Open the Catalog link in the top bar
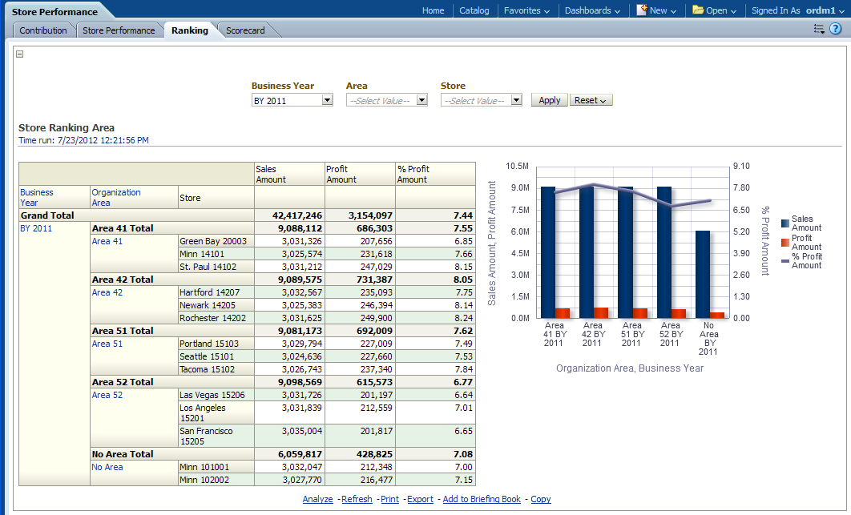Image resolution: width=851 pixels, height=515 pixels. (x=474, y=10)
